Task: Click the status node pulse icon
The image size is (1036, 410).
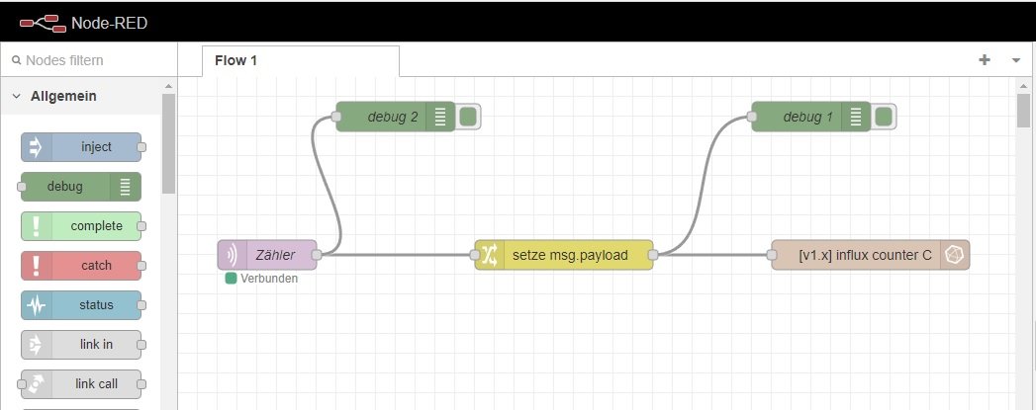Action: tap(37, 305)
